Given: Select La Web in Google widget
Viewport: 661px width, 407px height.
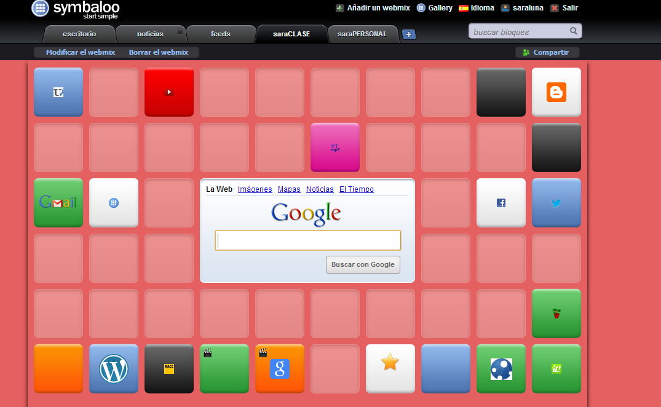Looking at the screenshot, I should point(220,189).
